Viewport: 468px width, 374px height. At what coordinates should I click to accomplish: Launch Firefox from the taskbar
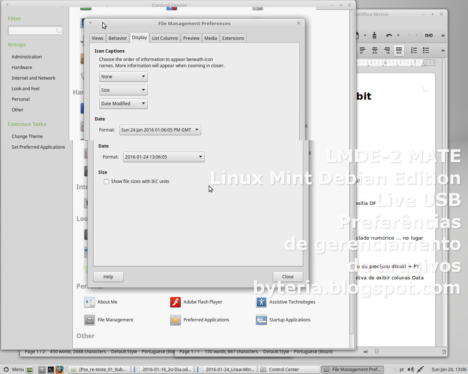[x=60, y=369]
